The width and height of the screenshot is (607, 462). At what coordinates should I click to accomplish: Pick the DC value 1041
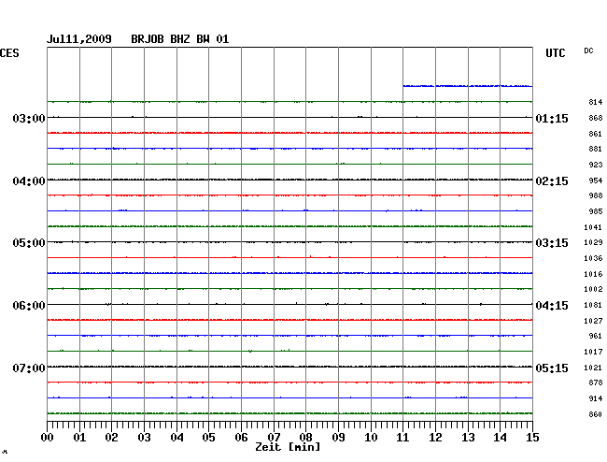point(593,227)
